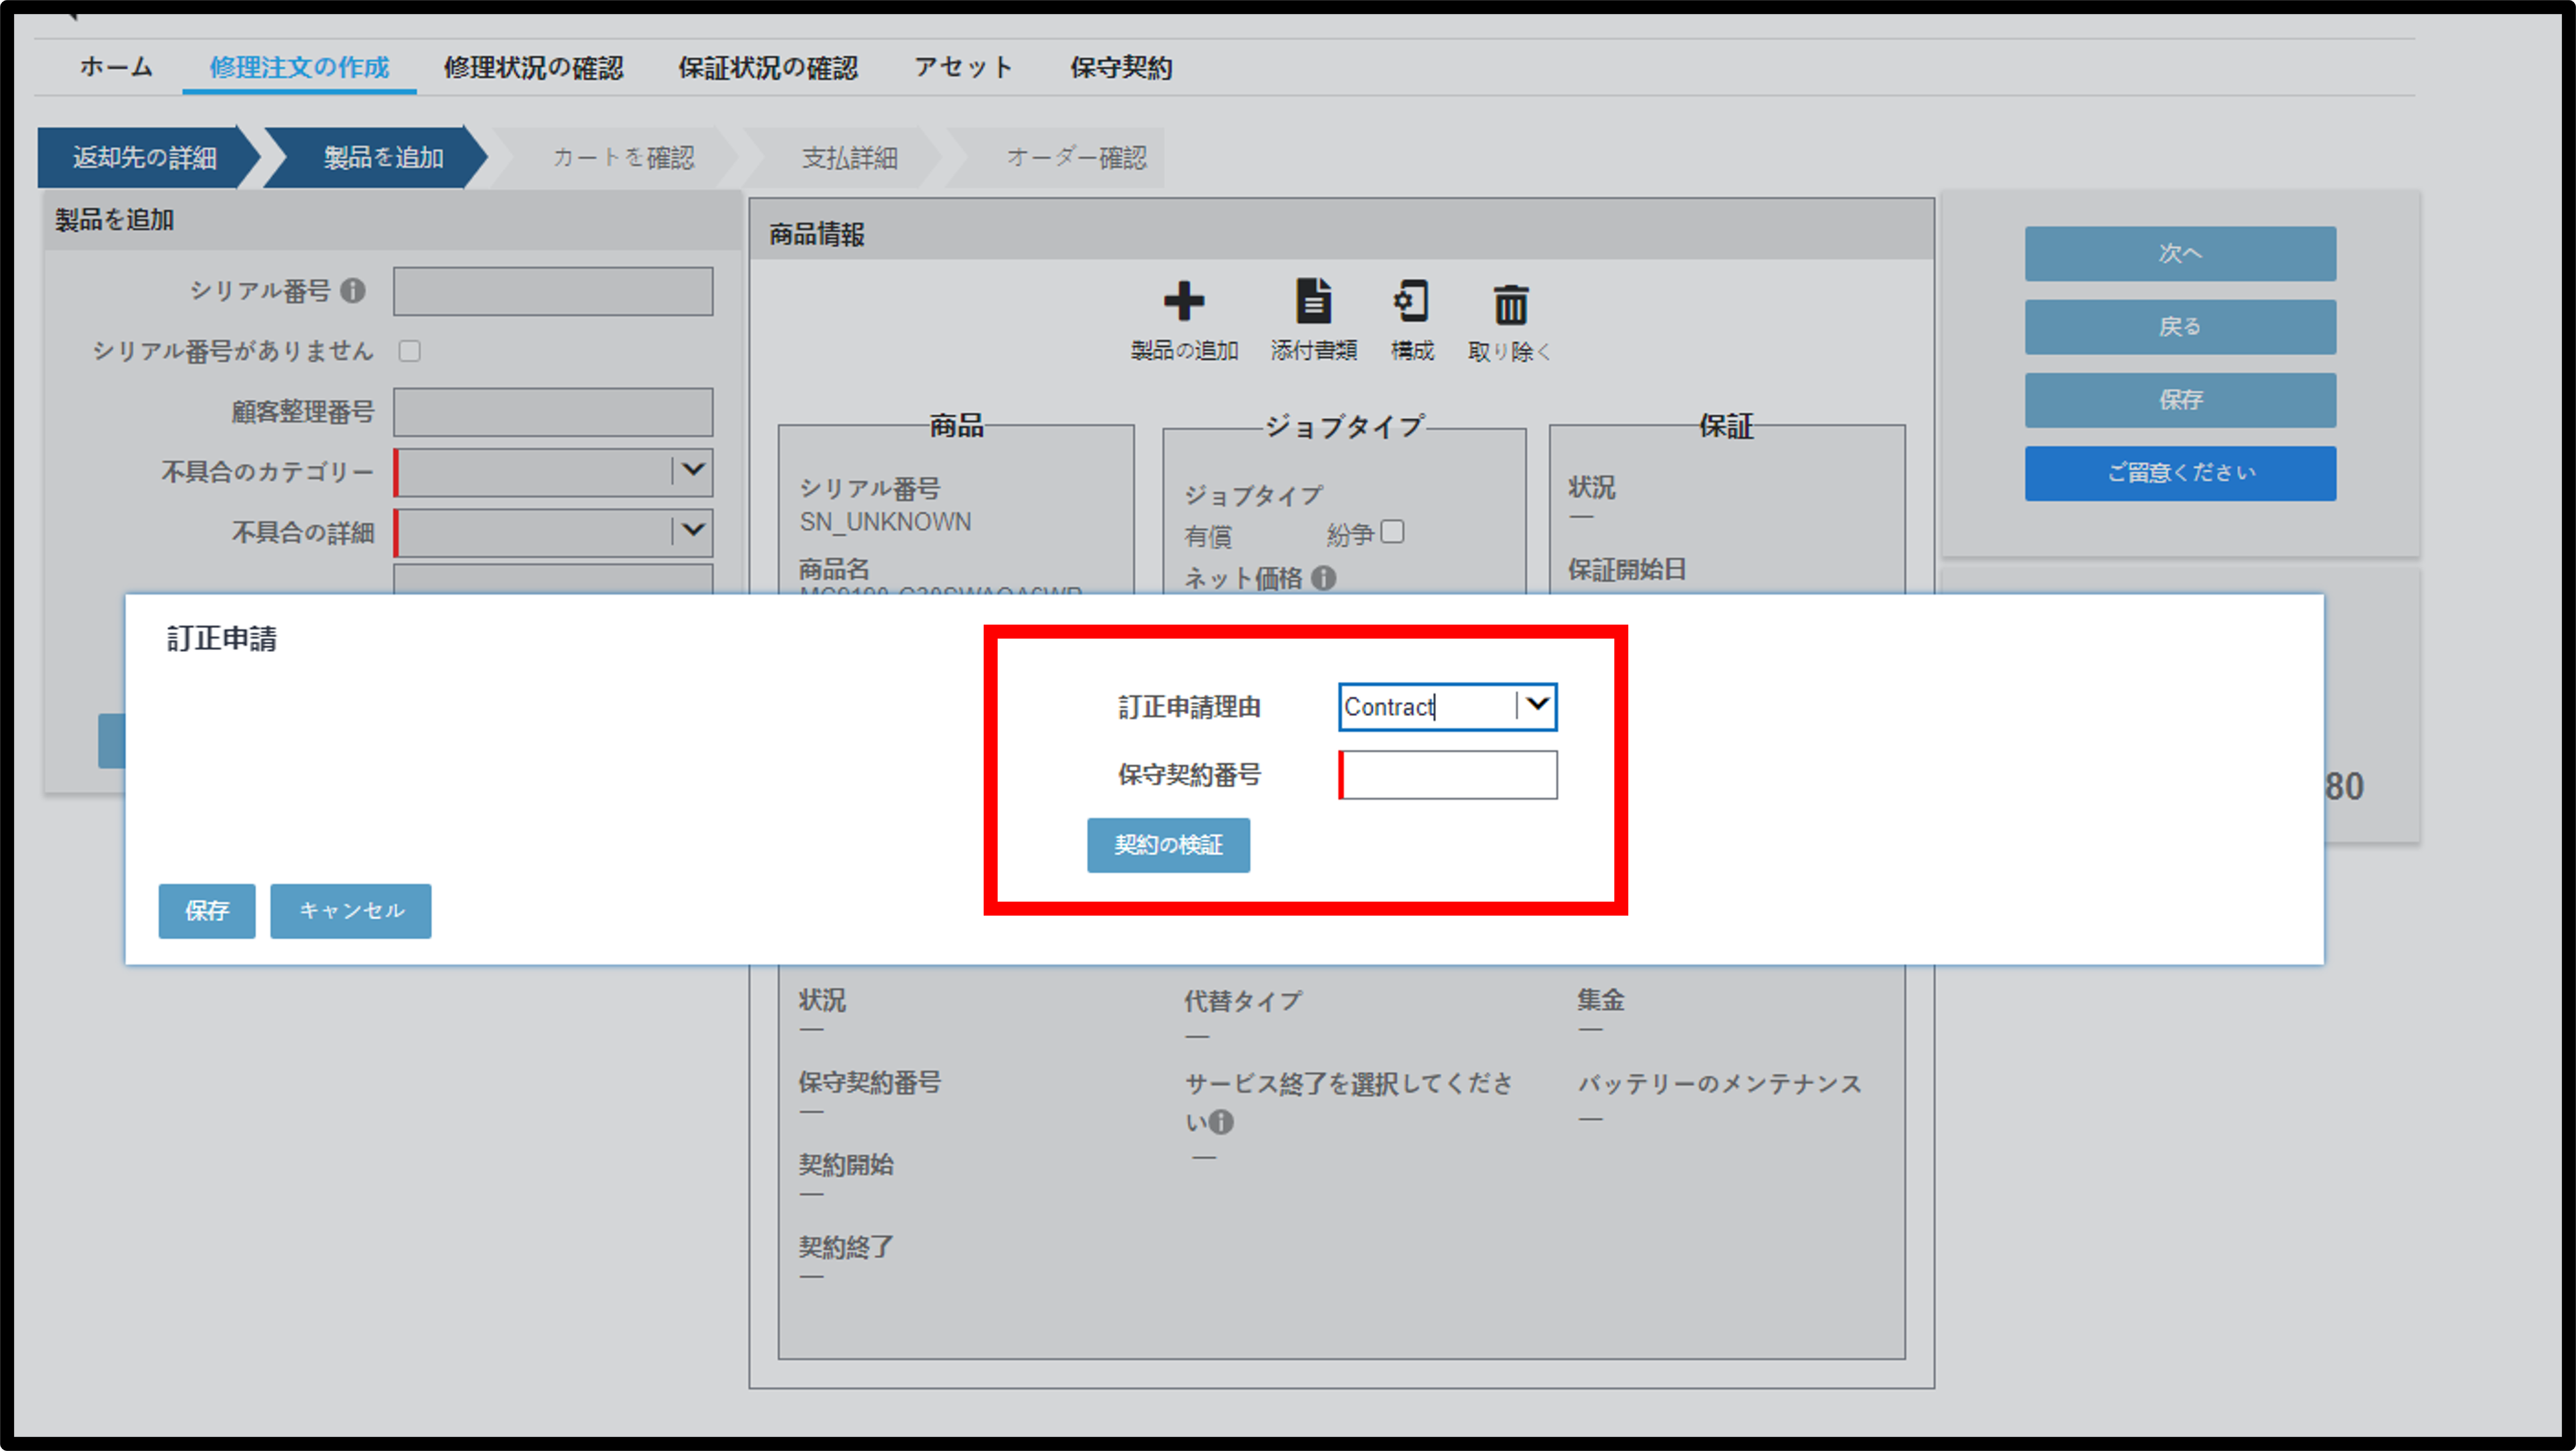Click info icon next to シリアル番号
The height and width of the screenshot is (1451, 2576).
click(x=352, y=290)
